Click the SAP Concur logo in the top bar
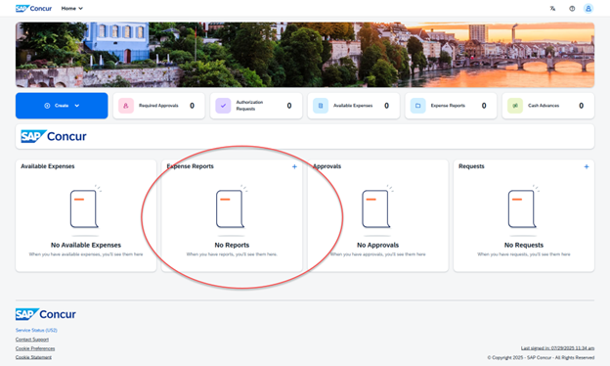Image resolution: width=610 pixels, height=366 pixels. tap(33, 8)
